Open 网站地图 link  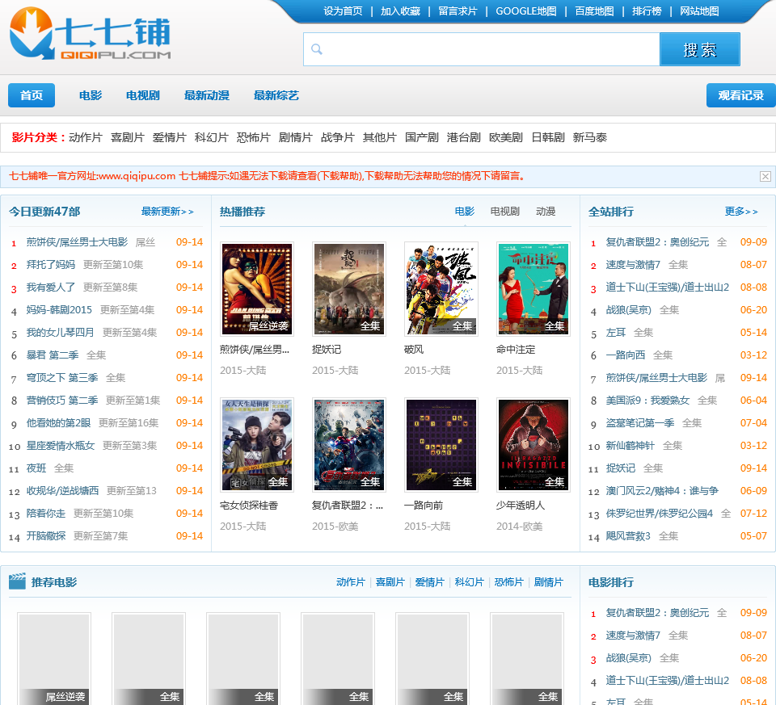699,11
